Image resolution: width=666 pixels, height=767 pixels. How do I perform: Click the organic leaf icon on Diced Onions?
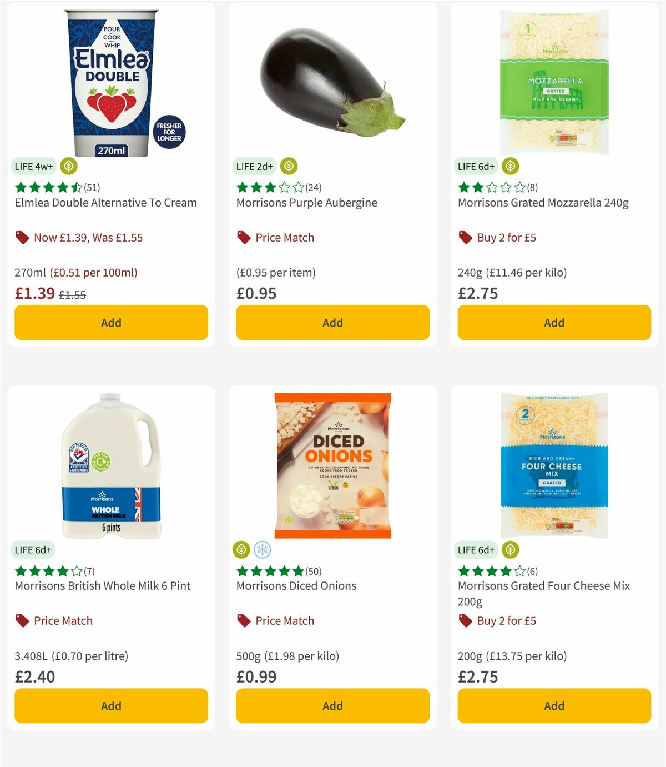click(x=242, y=549)
